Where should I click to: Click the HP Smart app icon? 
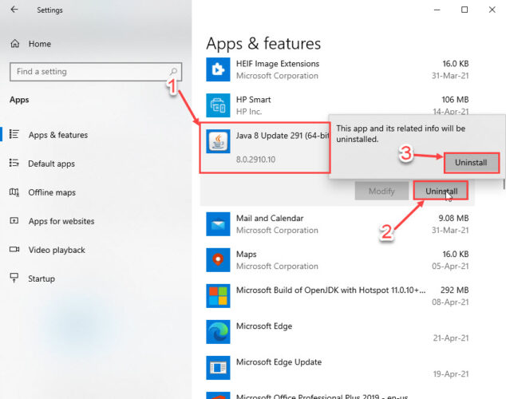pos(218,105)
